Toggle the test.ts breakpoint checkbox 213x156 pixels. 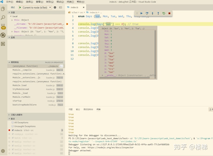[x=13, y=138]
